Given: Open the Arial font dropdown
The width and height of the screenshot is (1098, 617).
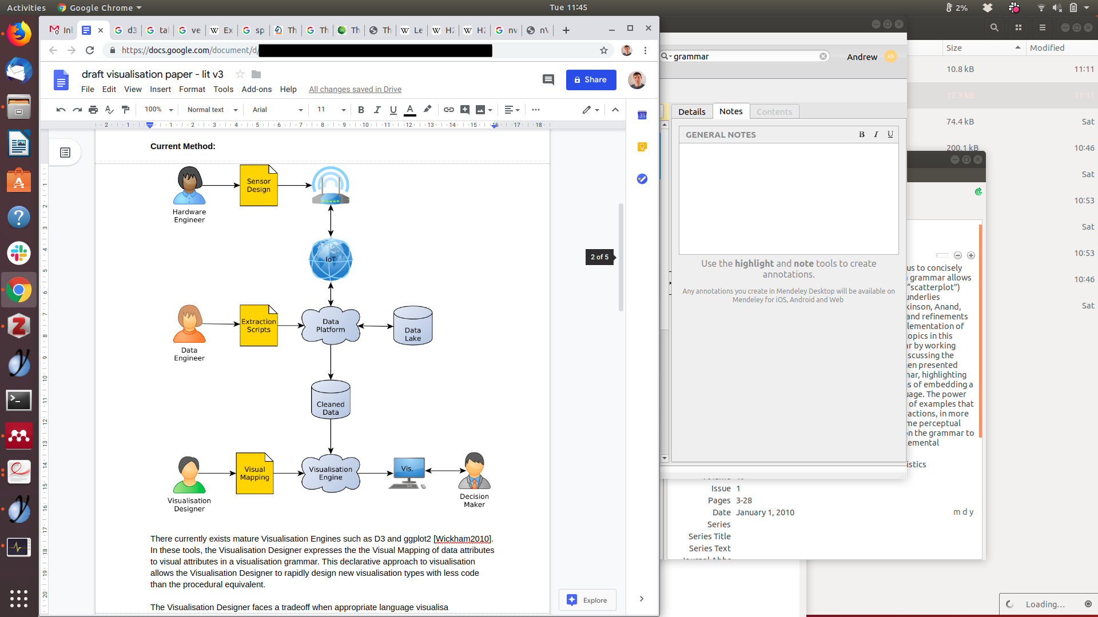Looking at the screenshot, I should [x=277, y=110].
